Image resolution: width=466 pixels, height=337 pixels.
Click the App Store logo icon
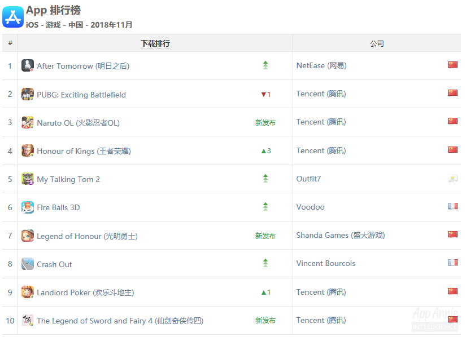[13, 17]
